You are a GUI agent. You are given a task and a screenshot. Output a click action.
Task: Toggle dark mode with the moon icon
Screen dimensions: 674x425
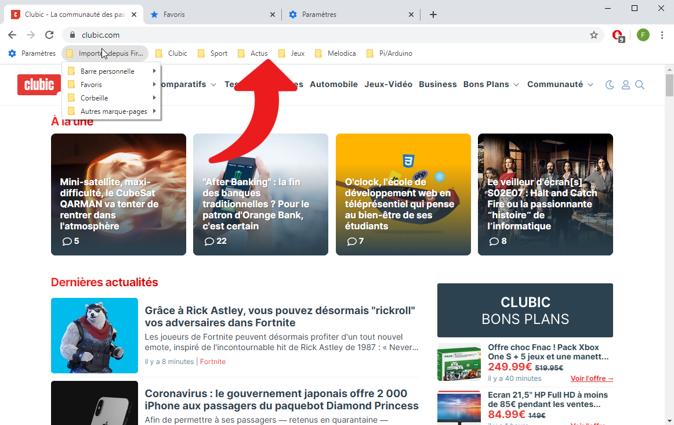[x=610, y=85]
